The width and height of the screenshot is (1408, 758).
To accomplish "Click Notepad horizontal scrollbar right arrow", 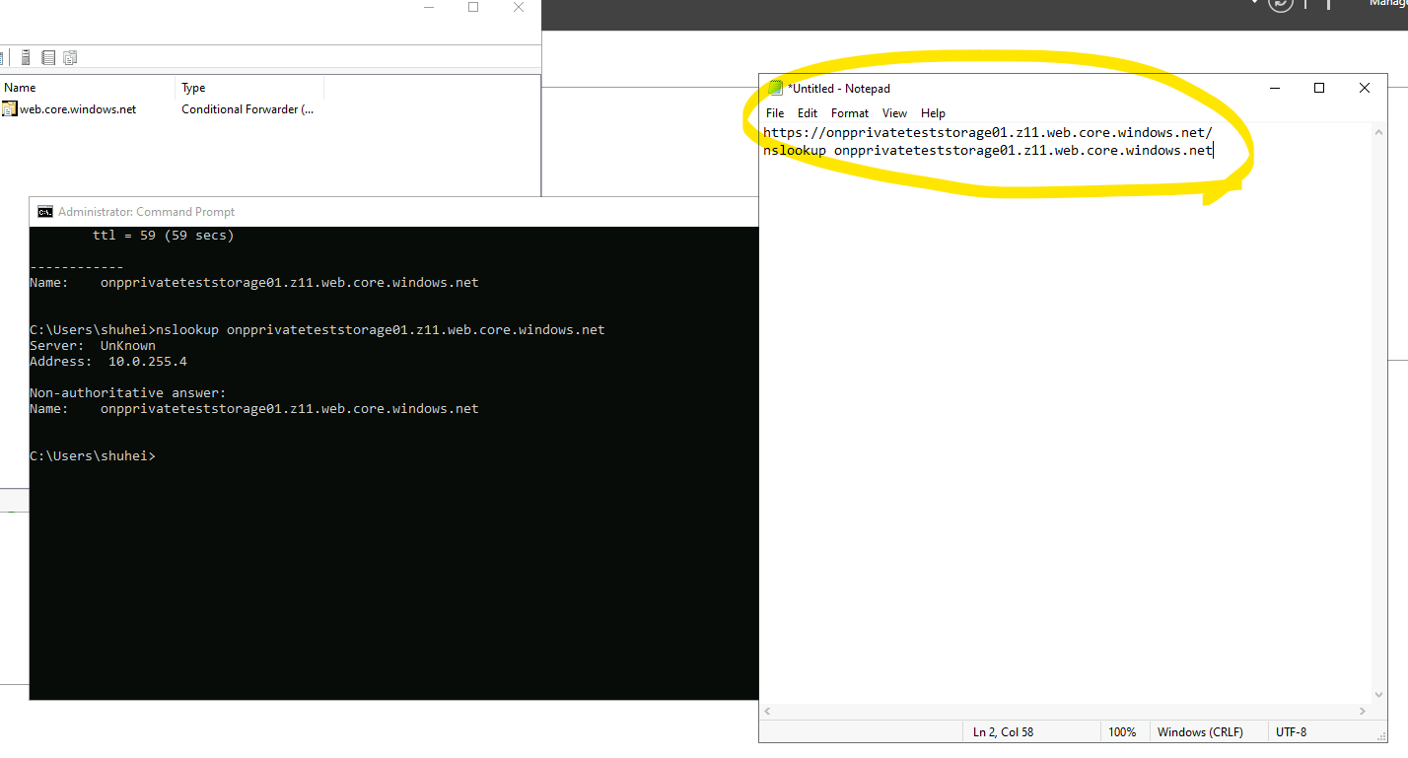I will click(x=1364, y=711).
